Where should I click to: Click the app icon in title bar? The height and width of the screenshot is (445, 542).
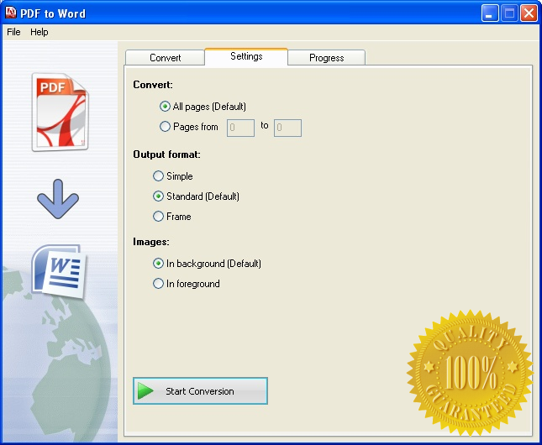pyautogui.click(x=11, y=13)
